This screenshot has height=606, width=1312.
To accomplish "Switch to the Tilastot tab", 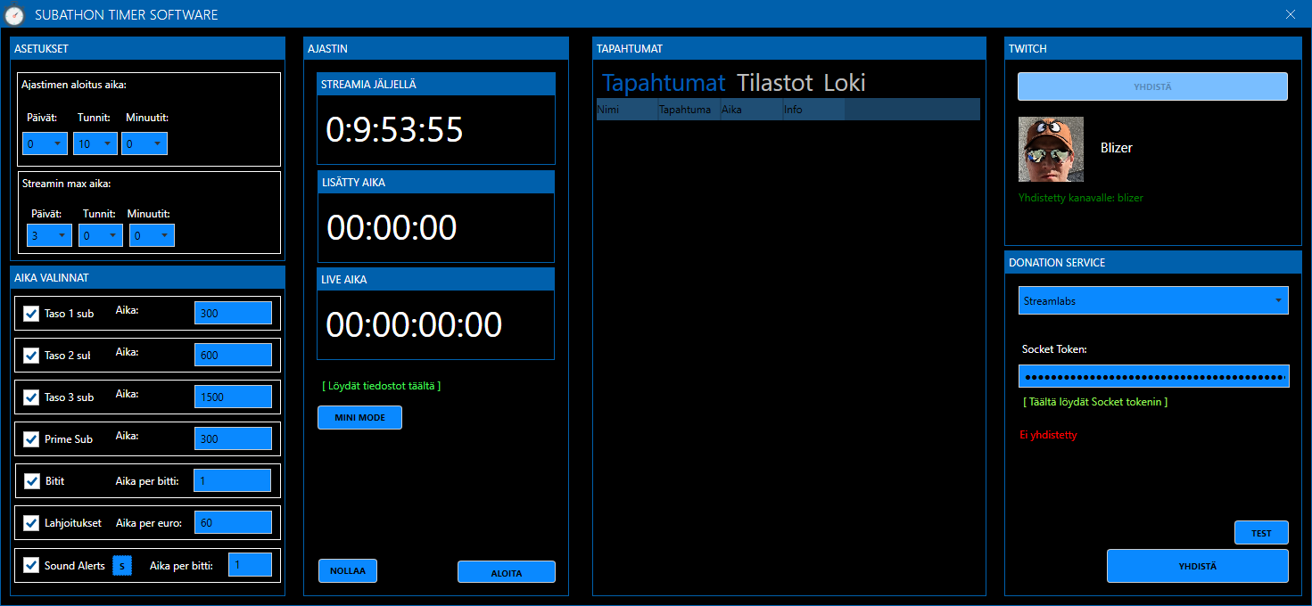I will tap(774, 83).
